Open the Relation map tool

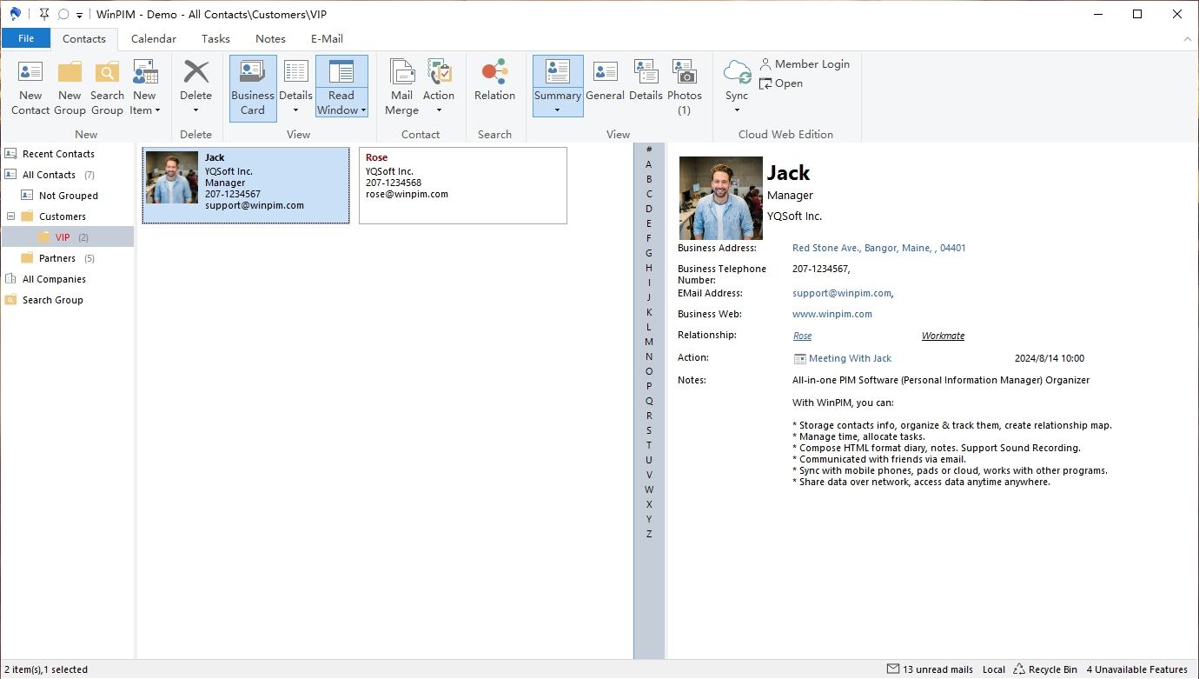pyautogui.click(x=494, y=81)
